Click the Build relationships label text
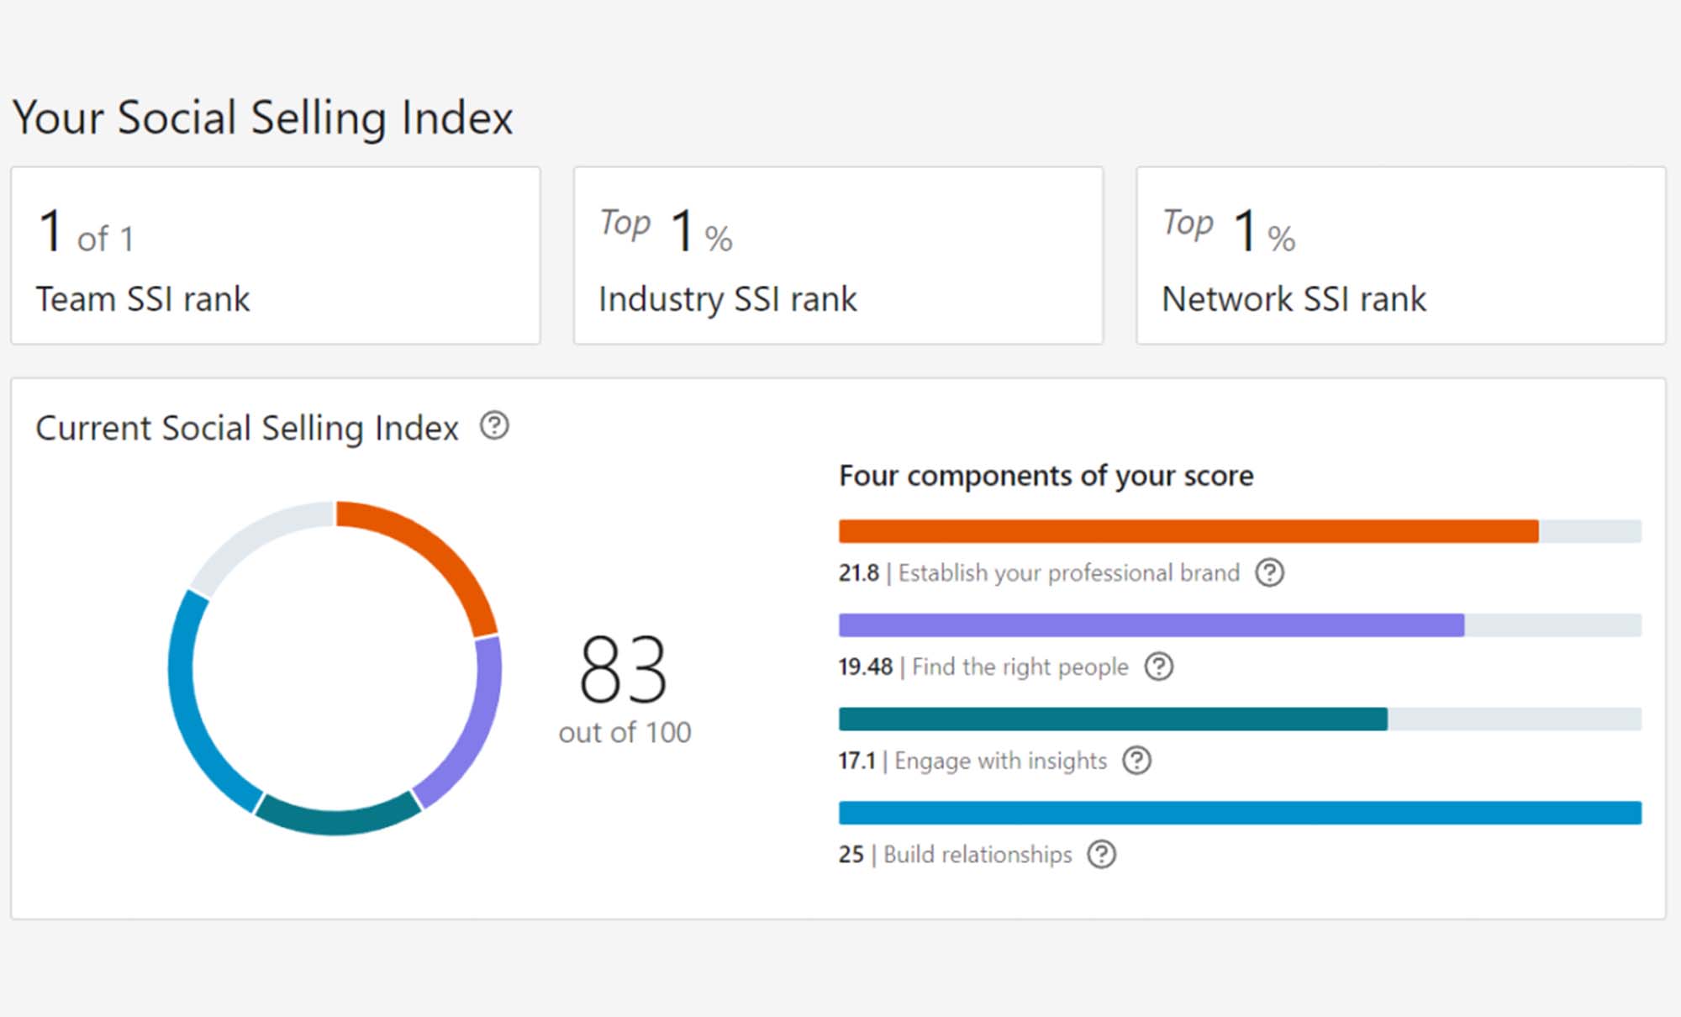Viewport: 1681px width, 1017px height. (x=978, y=855)
